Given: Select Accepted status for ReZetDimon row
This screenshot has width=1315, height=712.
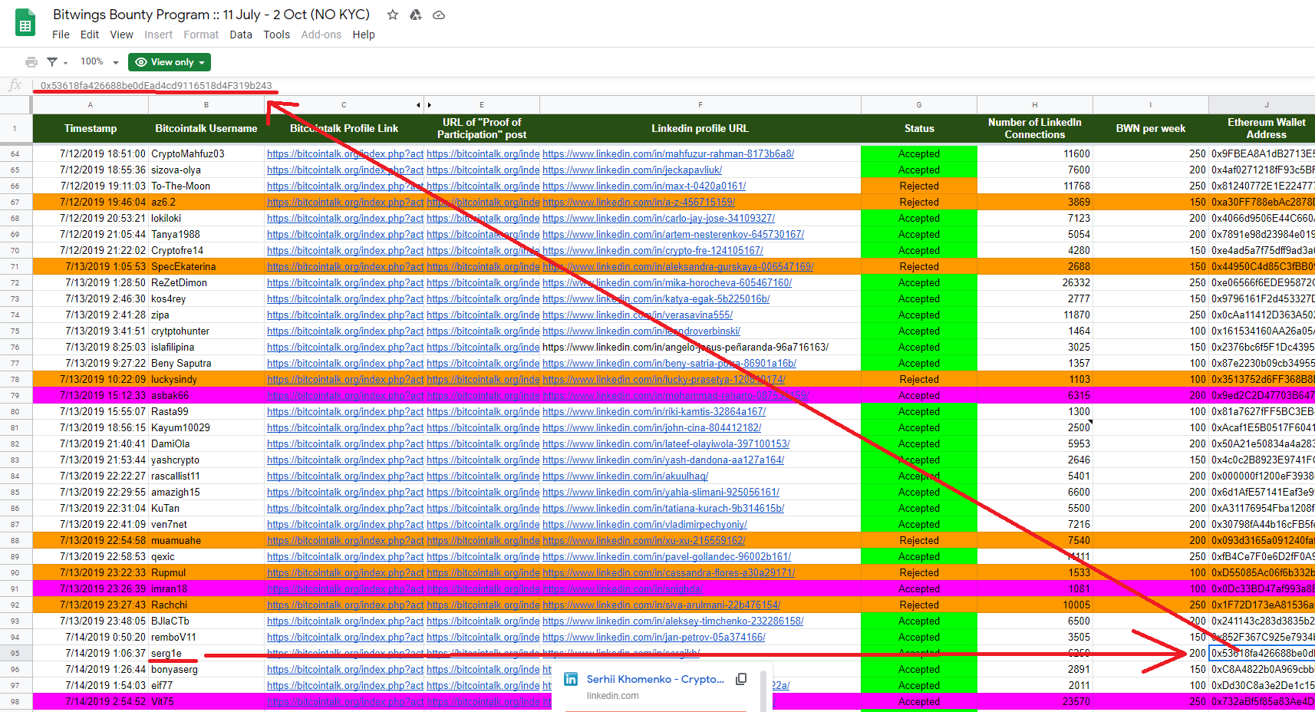Looking at the screenshot, I should [919, 282].
